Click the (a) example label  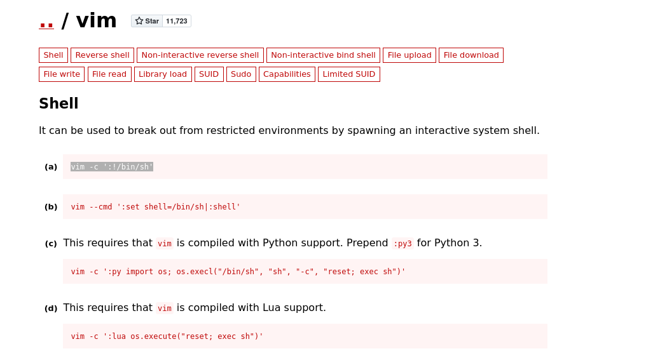click(51, 167)
